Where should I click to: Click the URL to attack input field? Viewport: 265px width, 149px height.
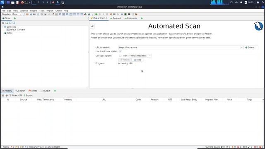179,48
